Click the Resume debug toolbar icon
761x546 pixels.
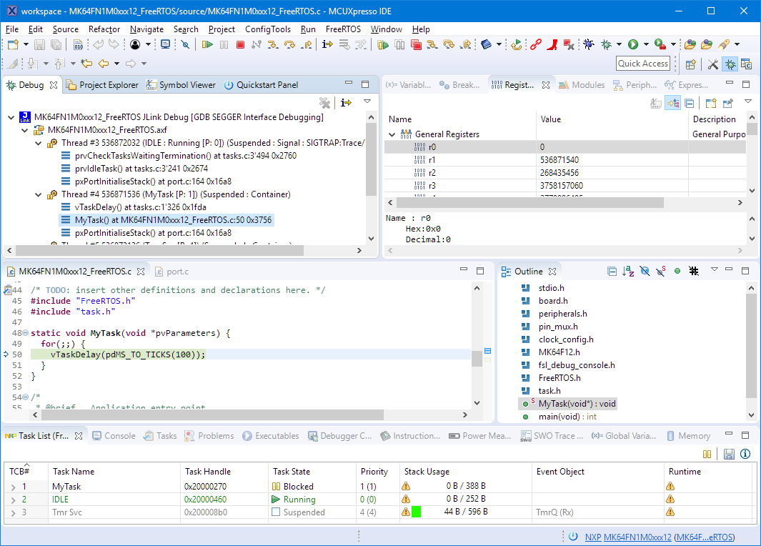[207, 45]
